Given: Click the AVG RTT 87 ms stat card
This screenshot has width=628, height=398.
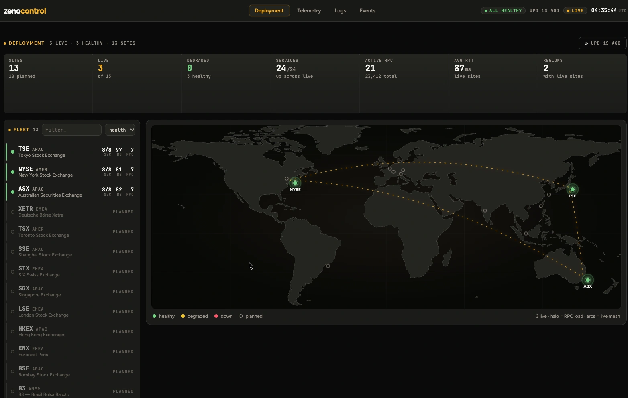Looking at the screenshot, I should pyautogui.click(x=493, y=84).
